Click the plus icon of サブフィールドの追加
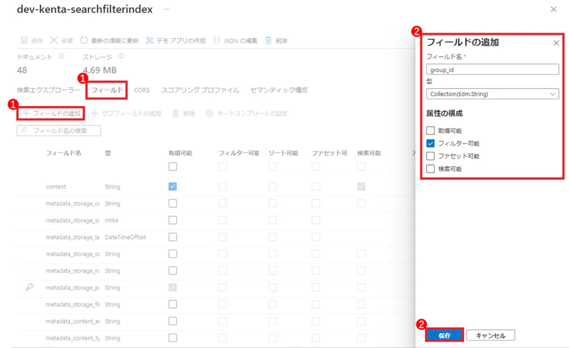The height and width of the screenshot is (348, 569). (x=95, y=114)
